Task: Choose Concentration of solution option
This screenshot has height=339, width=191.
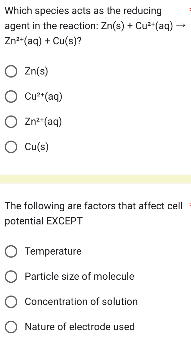Action: point(11,302)
